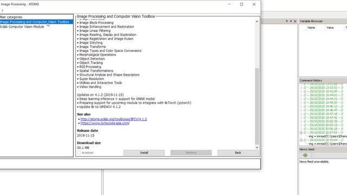Click the News feed panel title
This screenshot has width=347, height=195.
[x=307, y=149]
